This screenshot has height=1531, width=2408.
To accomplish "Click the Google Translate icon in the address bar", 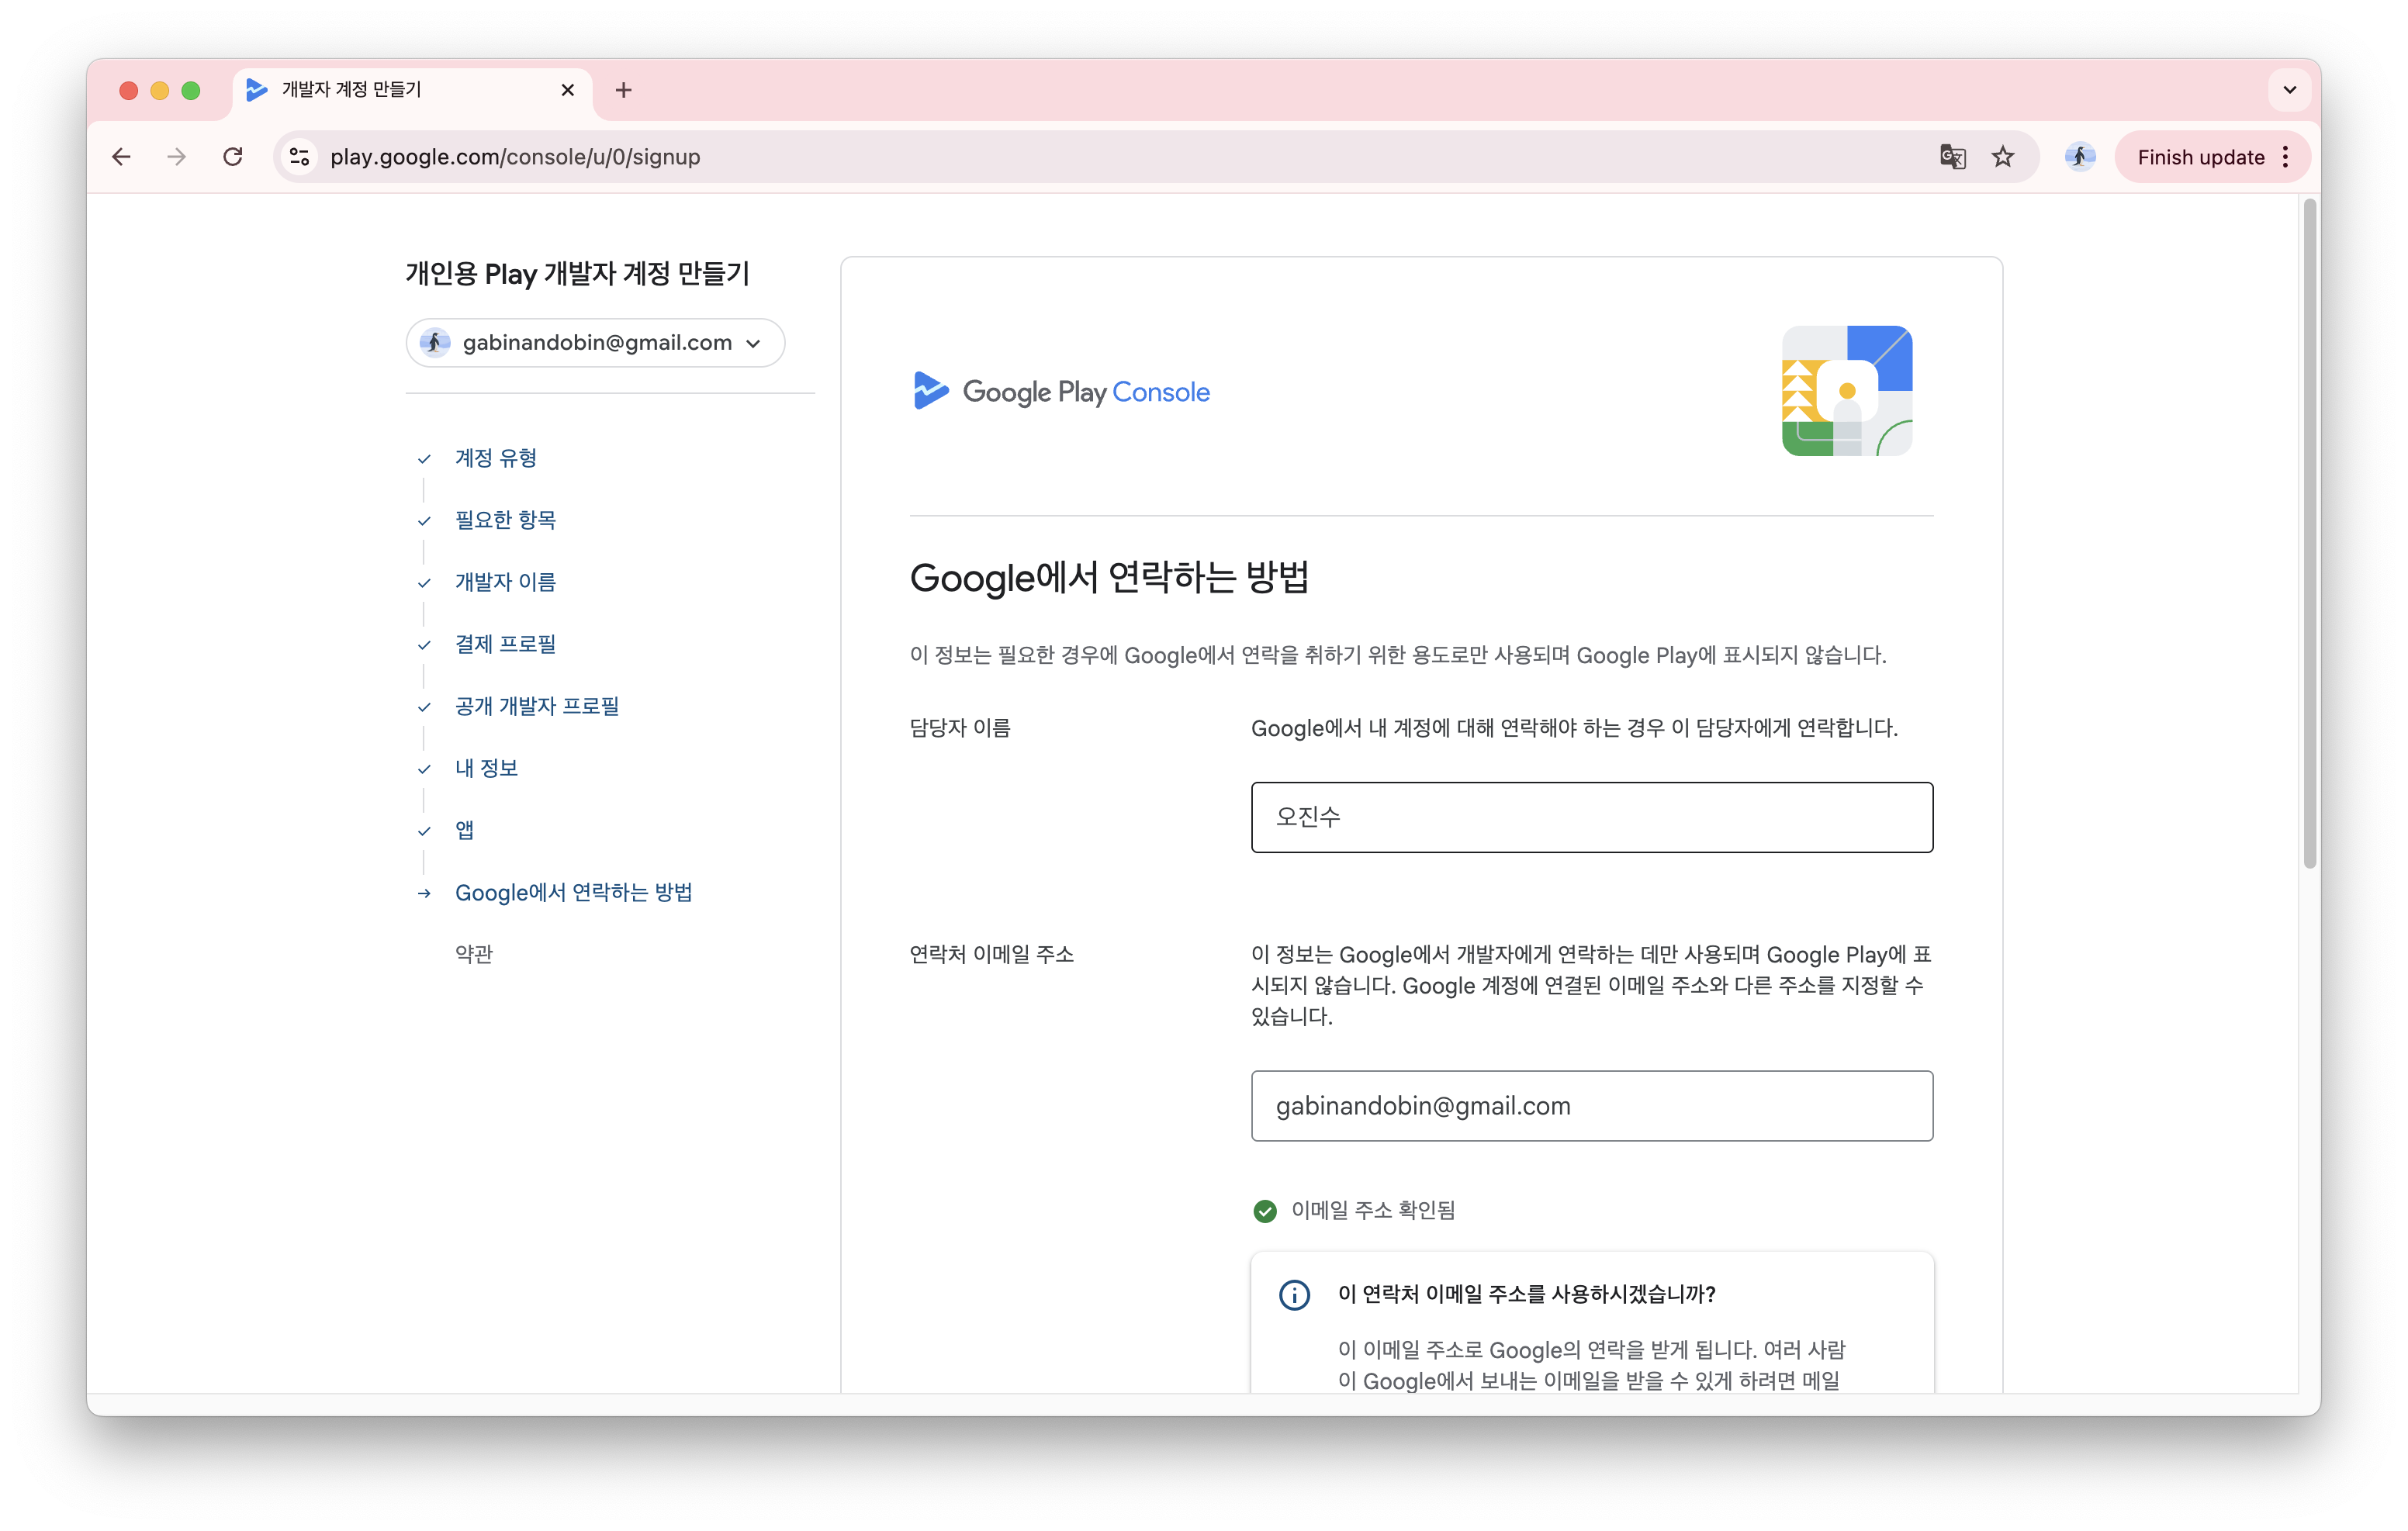I will [x=1951, y=157].
